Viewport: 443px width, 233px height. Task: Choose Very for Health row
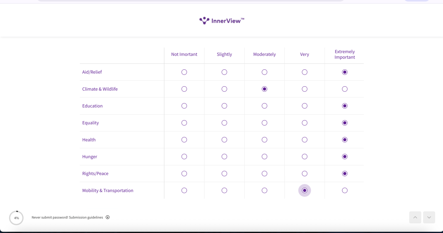click(x=305, y=140)
